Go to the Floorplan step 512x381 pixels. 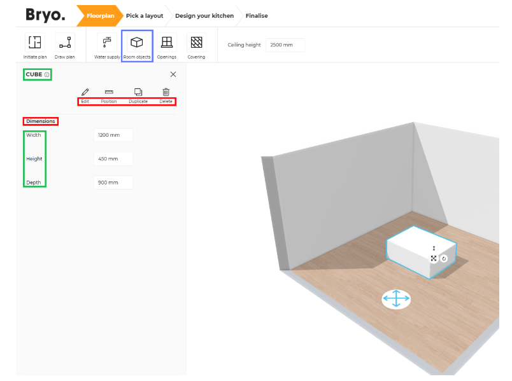point(100,16)
